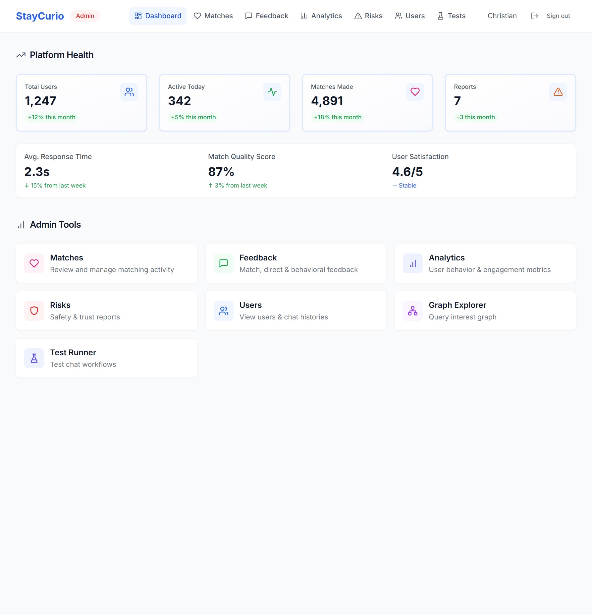
Task: Open the Matches admin tool title
Action: 67,258
